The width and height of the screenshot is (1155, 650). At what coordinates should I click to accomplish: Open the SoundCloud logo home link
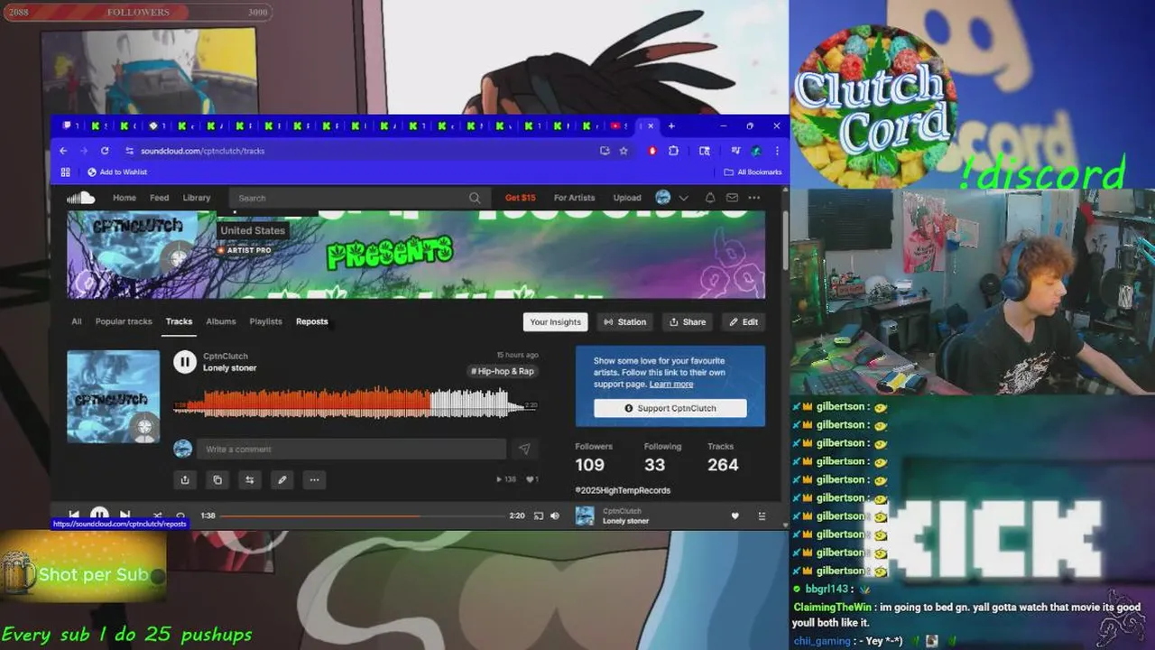(x=81, y=198)
